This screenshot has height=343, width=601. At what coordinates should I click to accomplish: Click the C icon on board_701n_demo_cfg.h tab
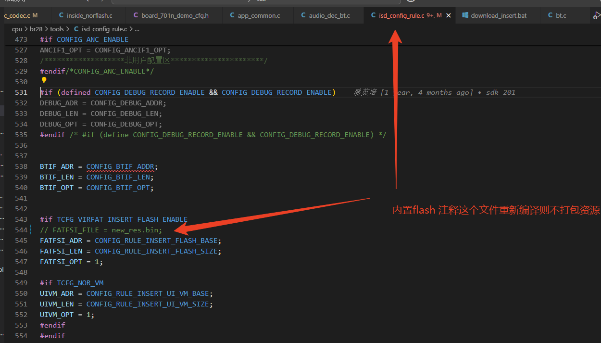(x=136, y=15)
